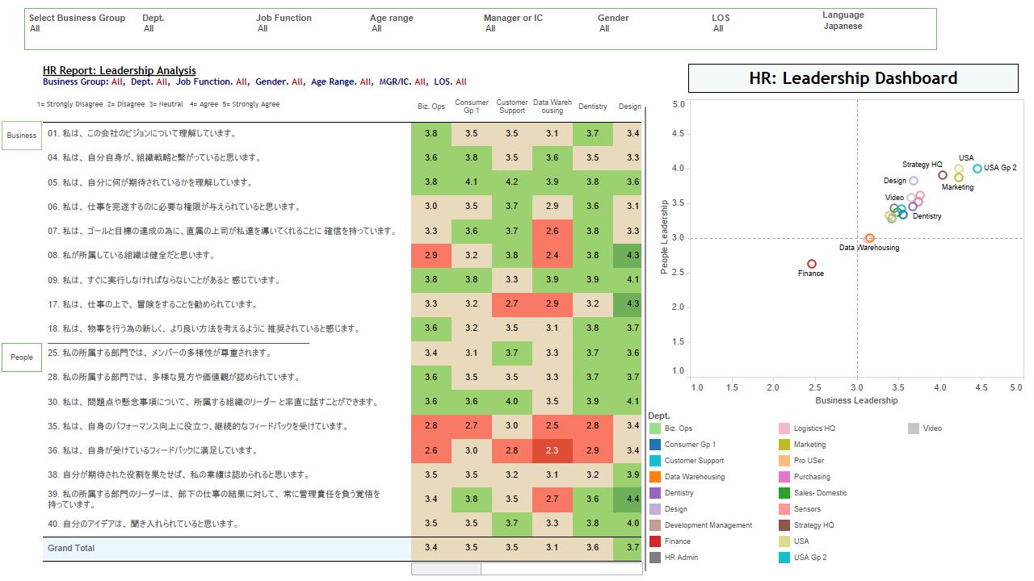Screen dimensions: 1034x581
Task: Click the Finance circle marker in scatter plot
Action: (812, 264)
